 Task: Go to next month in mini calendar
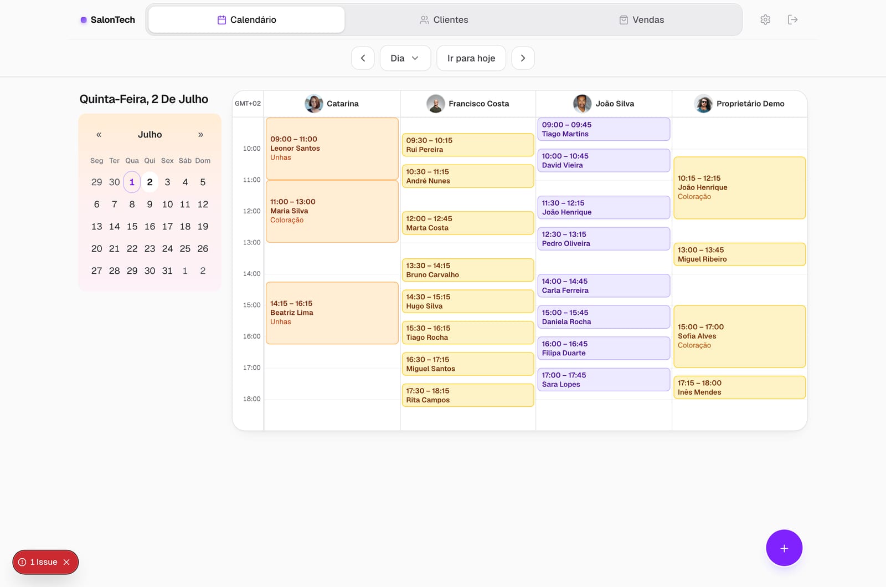pos(200,135)
